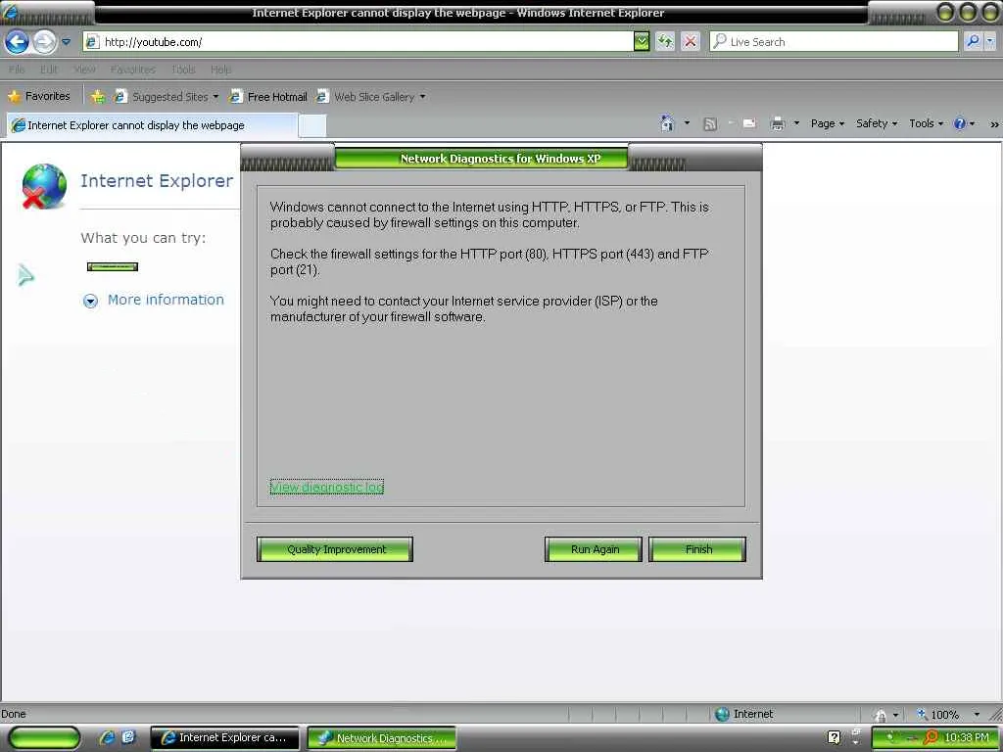The image size is (1003, 752).
Task: Click the Read Mail envelope icon
Action: coord(749,123)
